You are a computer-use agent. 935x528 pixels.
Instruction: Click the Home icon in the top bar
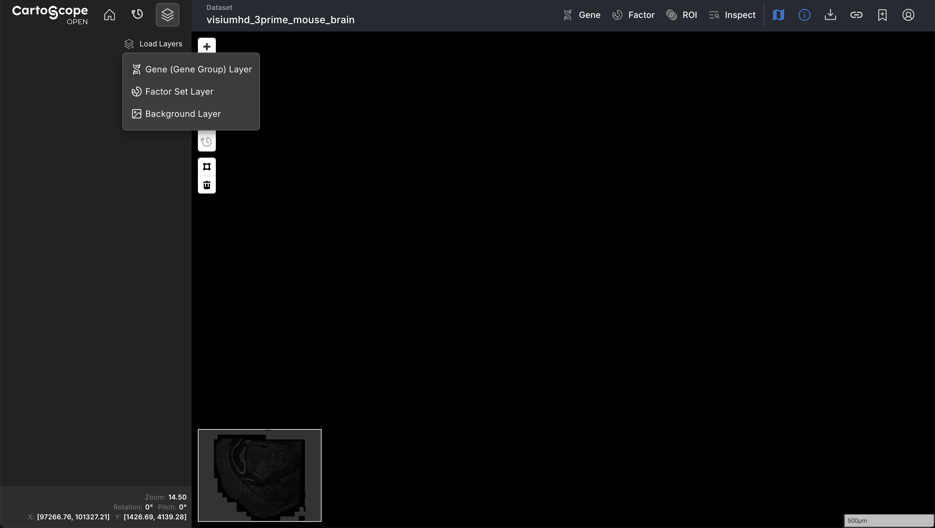pos(109,15)
